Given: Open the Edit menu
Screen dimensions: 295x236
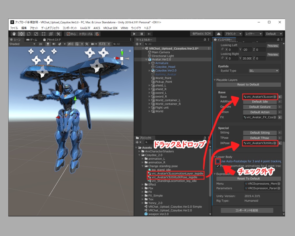Looking at the screenshot, I should pos(24,28).
